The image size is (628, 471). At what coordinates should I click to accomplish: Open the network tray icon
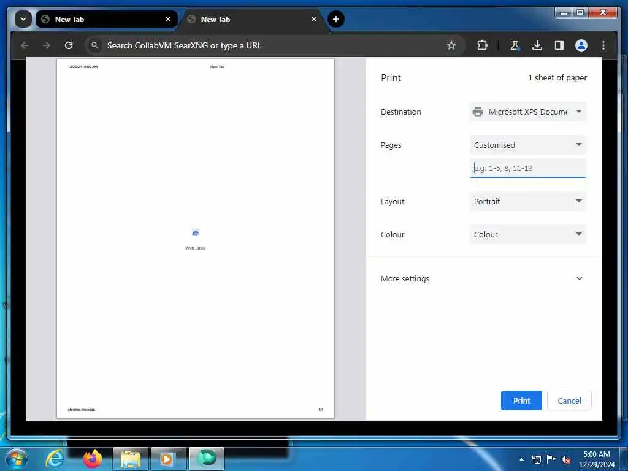[x=536, y=459]
